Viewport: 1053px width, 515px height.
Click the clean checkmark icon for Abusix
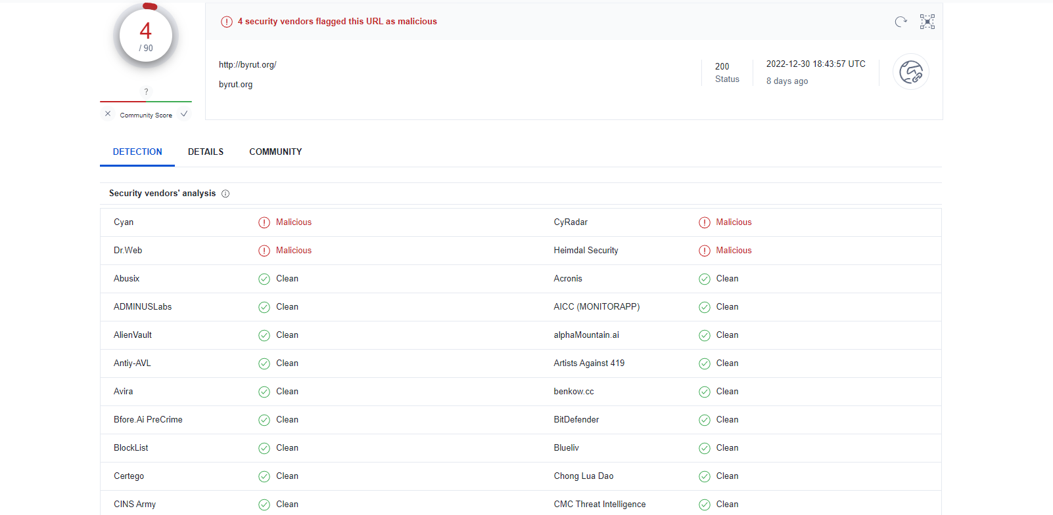pyautogui.click(x=264, y=279)
